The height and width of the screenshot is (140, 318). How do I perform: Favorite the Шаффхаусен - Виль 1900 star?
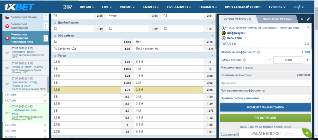coord(7,113)
